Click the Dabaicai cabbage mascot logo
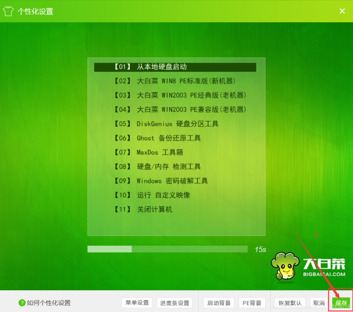 pyautogui.click(x=286, y=266)
